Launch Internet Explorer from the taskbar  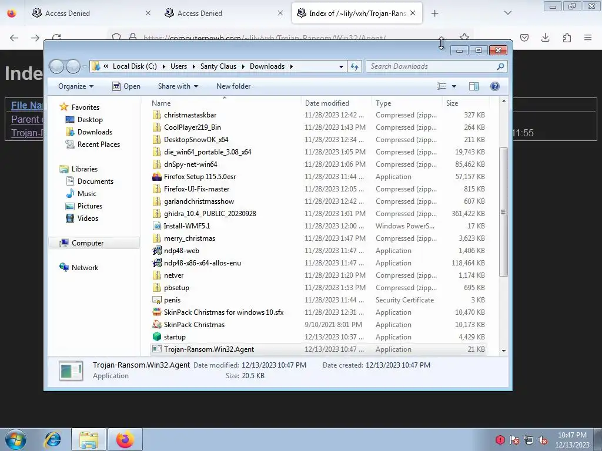[x=52, y=439]
